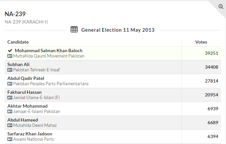Click party icon beside Awami National Party
The image size is (226, 144).
(x=10, y=139)
